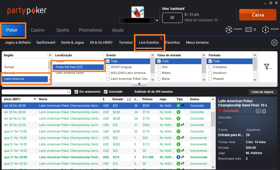Switch to Sports tab
Viewport: 280px width, 170px height.
(63, 30)
